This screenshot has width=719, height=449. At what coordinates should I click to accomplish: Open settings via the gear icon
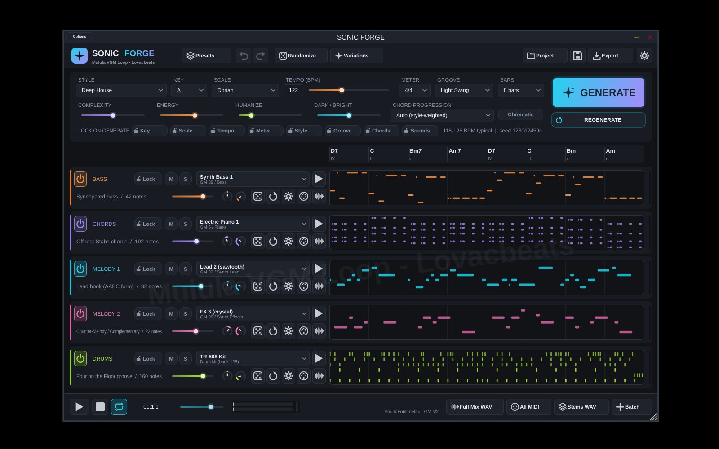(644, 56)
